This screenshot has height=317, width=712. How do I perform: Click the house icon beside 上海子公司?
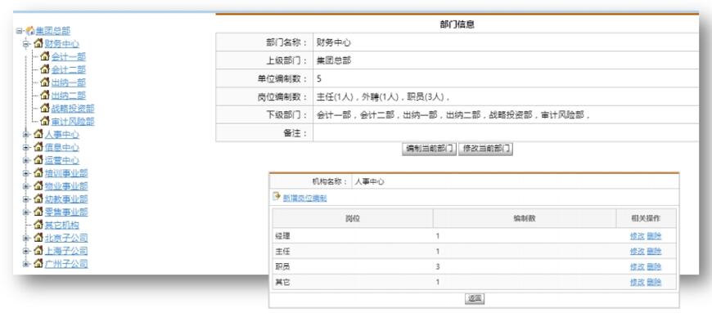click(38, 250)
